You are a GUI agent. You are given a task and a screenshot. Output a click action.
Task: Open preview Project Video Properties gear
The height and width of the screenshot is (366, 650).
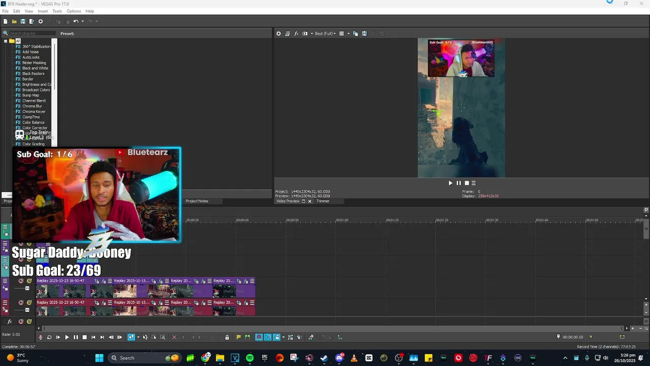278,34
